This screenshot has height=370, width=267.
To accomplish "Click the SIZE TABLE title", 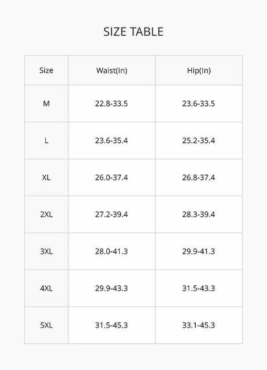I will (133, 31).
